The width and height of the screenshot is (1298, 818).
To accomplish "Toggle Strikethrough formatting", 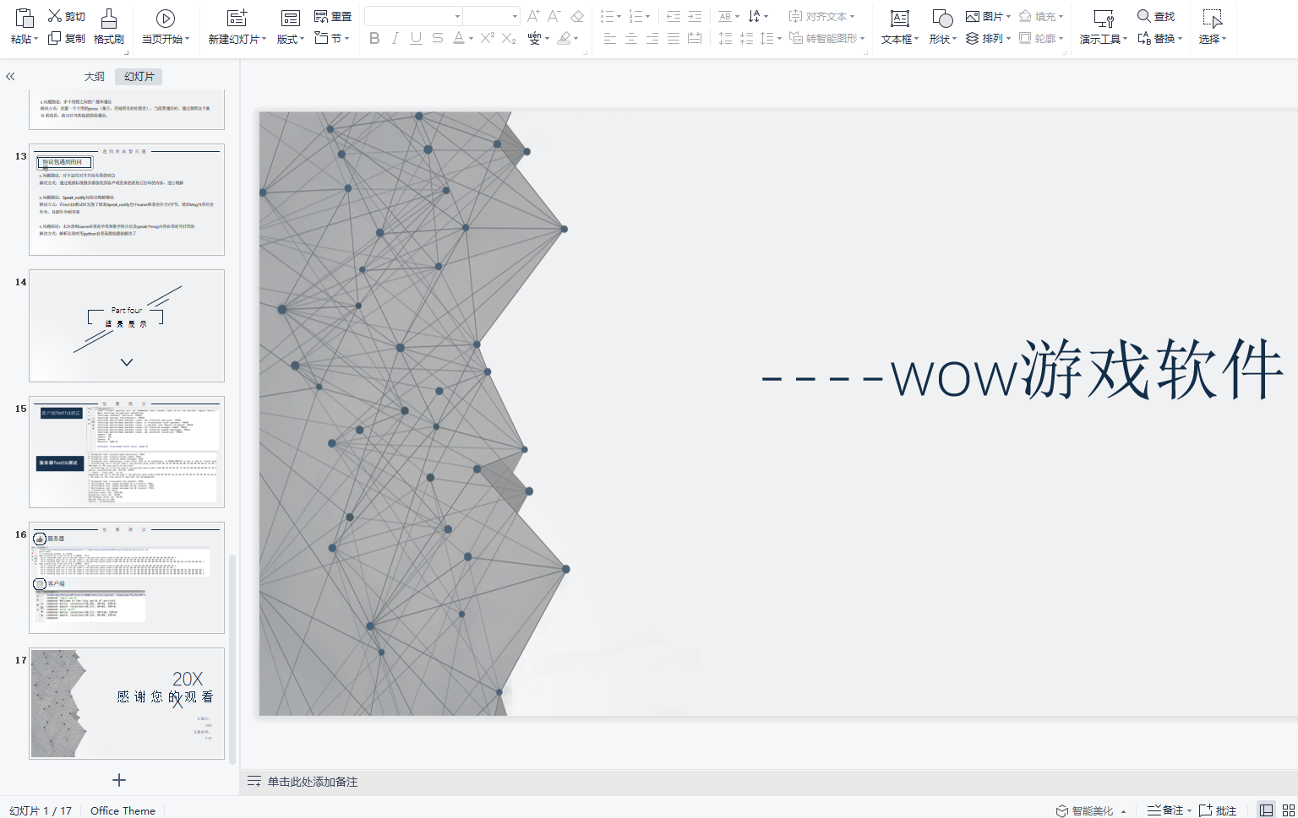I will [437, 38].
